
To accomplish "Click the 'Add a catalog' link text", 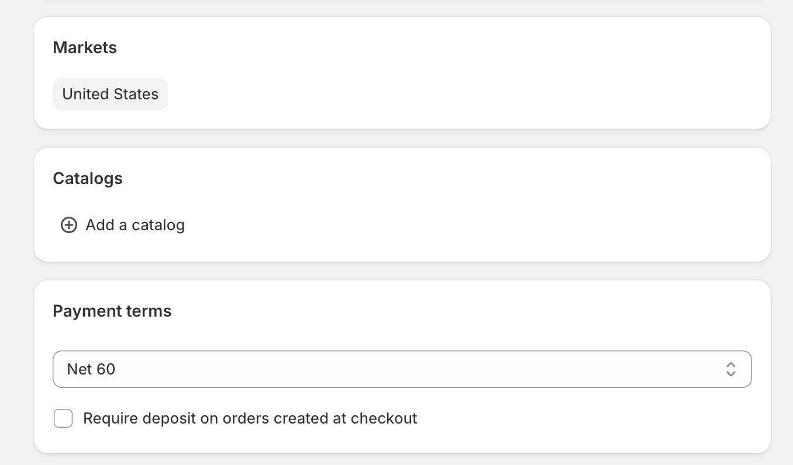I will point(135,225).
